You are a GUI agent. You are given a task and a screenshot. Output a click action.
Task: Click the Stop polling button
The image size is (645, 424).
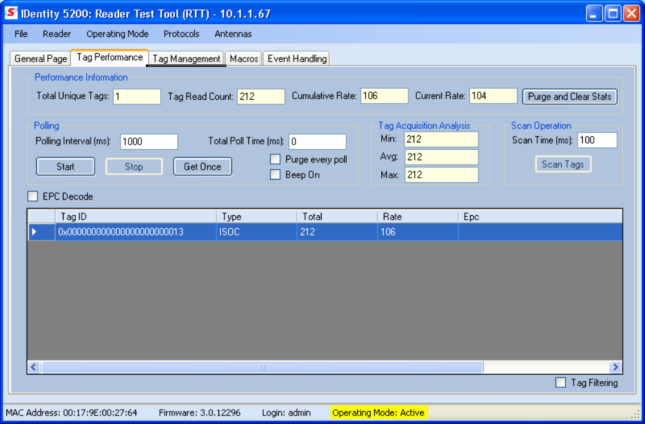tap(134, 167)
